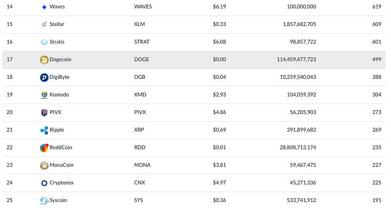Click the PIVX purple shield icon
The height and width of the screenshot is (208, 391).
(44, 113)
